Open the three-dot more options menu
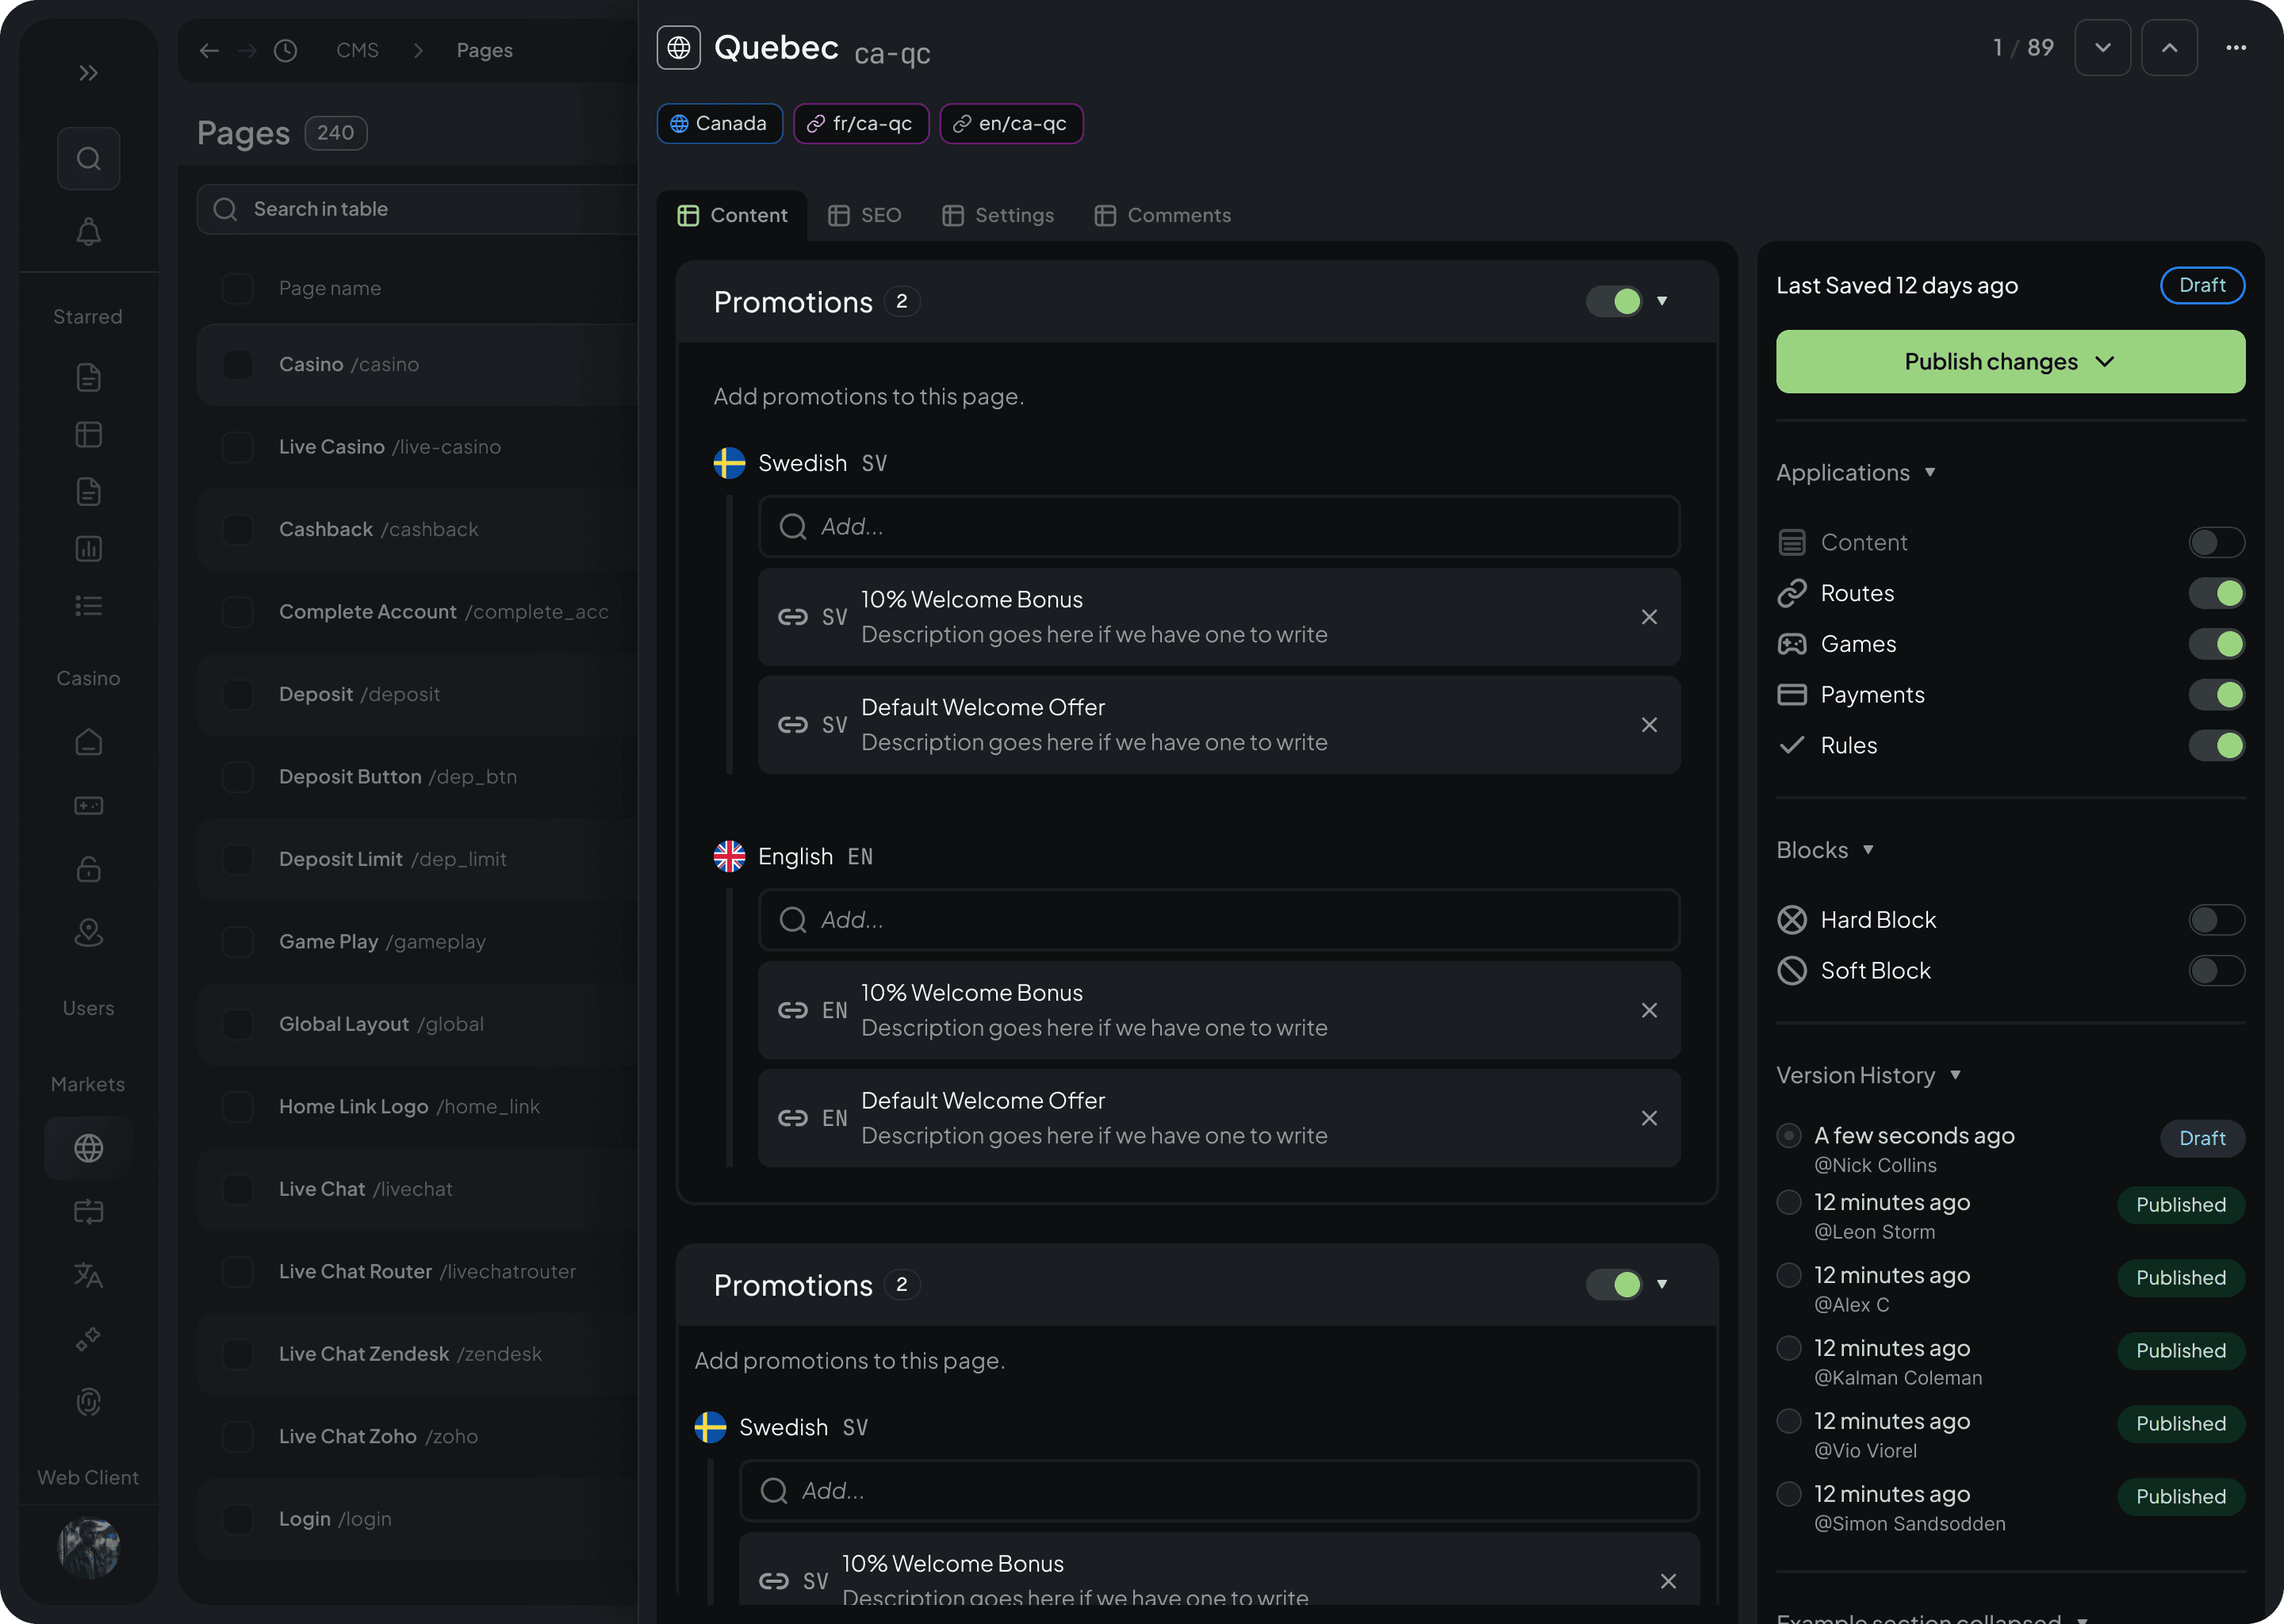 tap(2236, 48)
